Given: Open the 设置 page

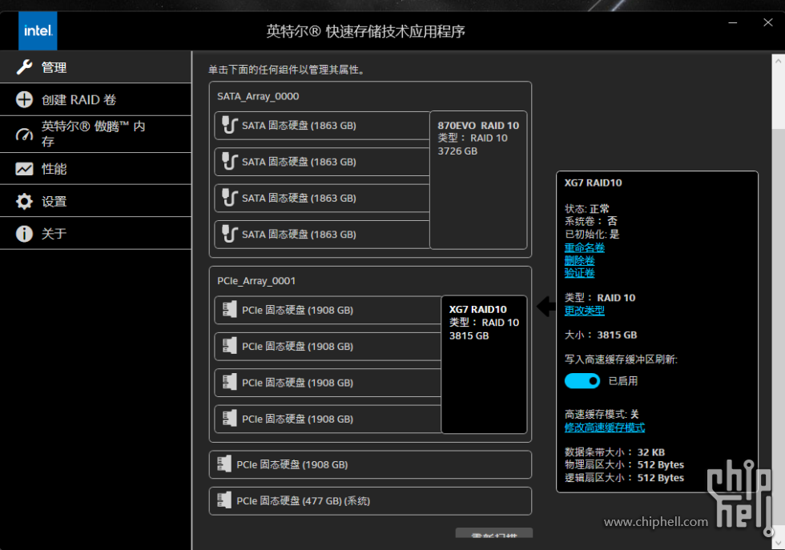Looking at the screenshot, I should [x=95, y=201].
